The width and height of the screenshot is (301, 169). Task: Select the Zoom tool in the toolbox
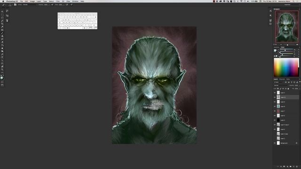pyautogui.click(x=2, y=69)
